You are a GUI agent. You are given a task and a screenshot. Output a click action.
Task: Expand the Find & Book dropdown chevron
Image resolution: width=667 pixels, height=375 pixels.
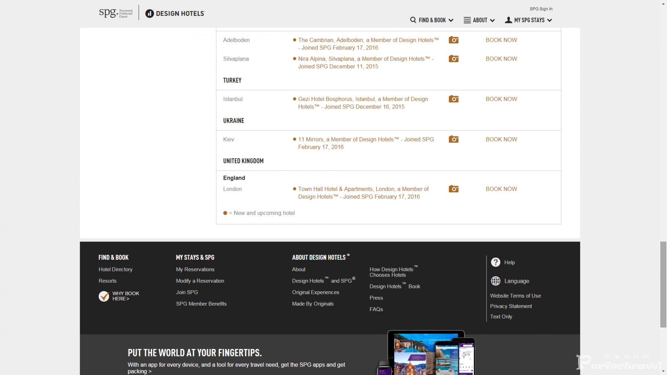tap(451, 20)
